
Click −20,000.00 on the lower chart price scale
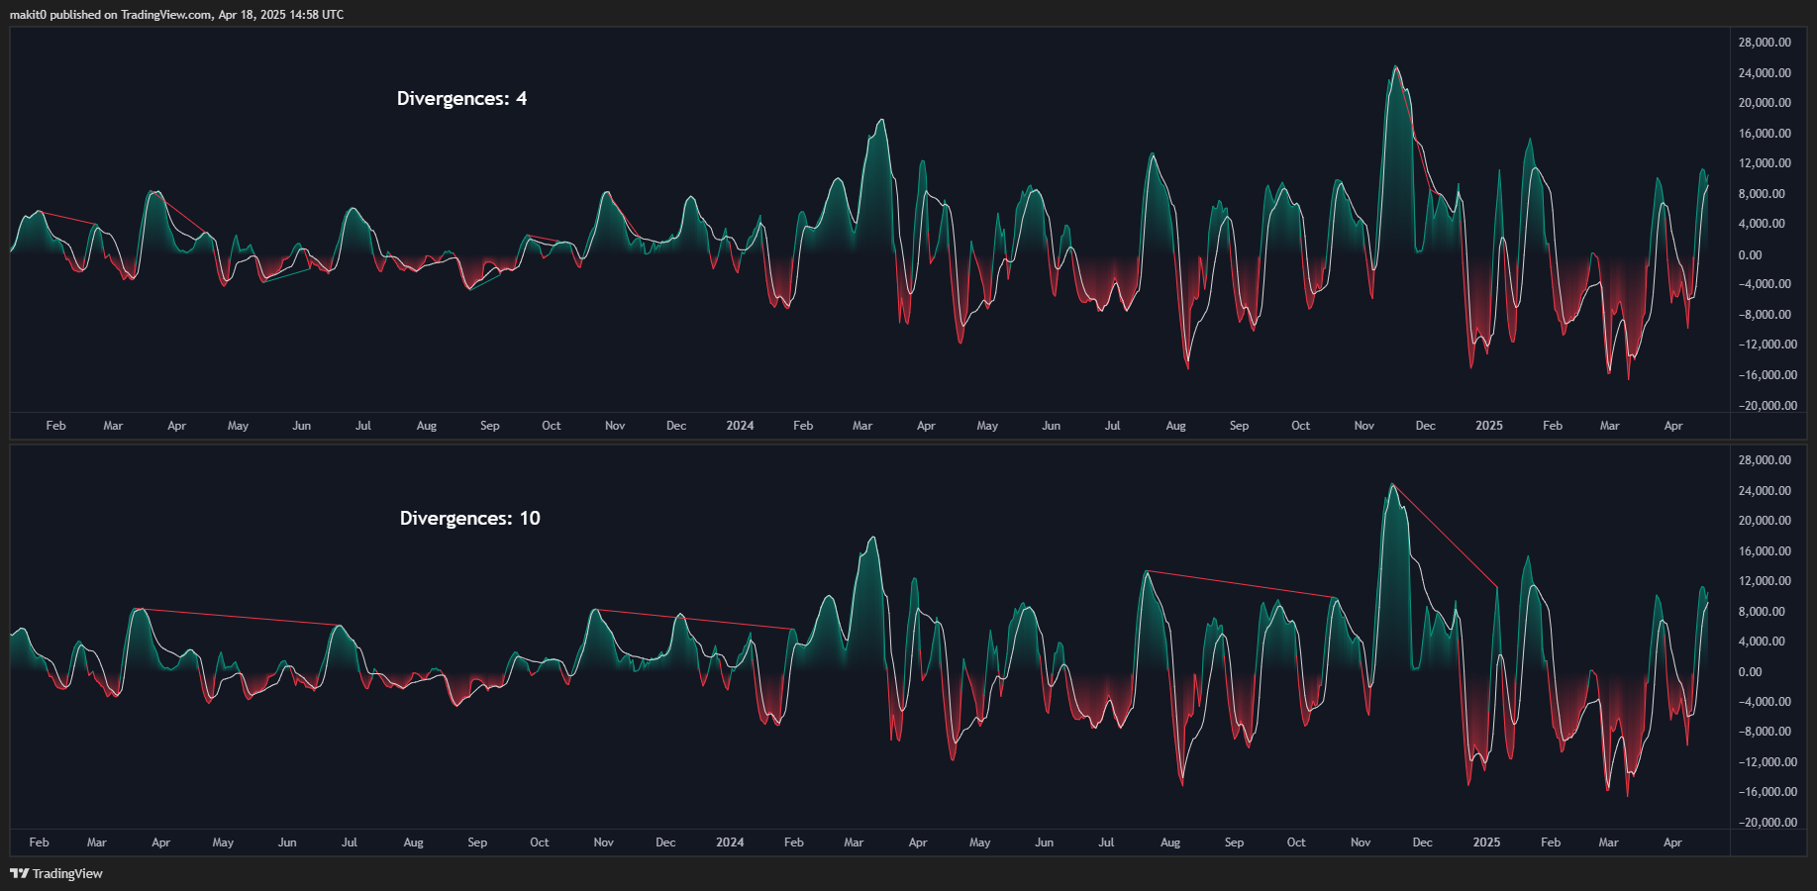1767,823
